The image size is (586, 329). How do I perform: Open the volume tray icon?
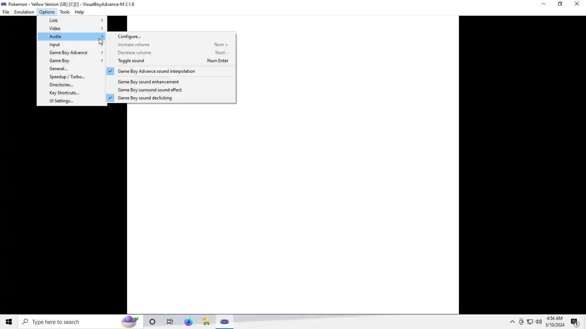(539, 322)
